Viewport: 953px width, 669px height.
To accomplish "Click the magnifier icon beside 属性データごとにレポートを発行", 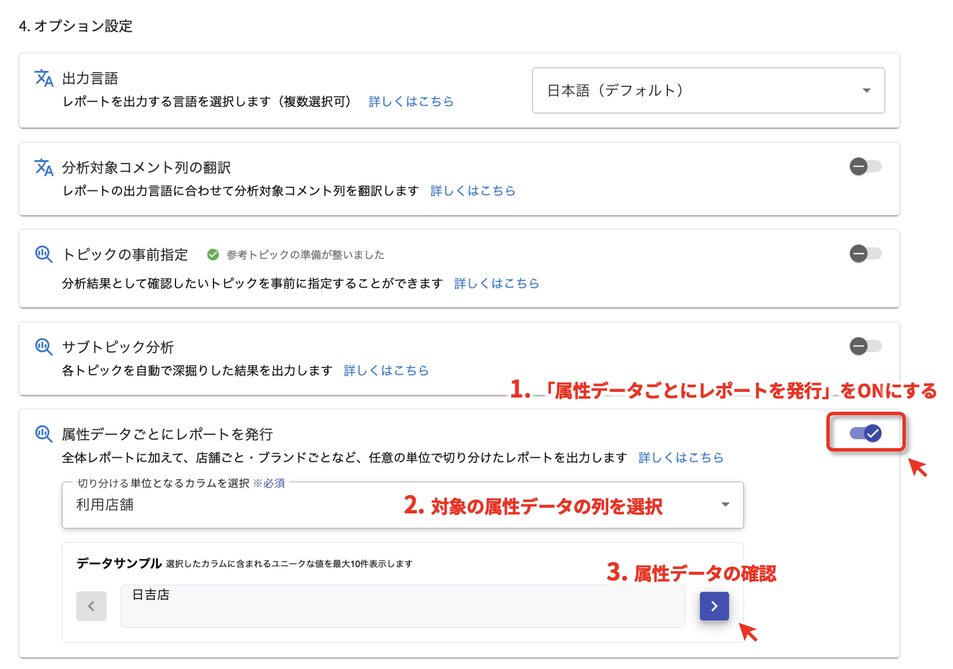I will pyautogui.click(x=44, y=434).
